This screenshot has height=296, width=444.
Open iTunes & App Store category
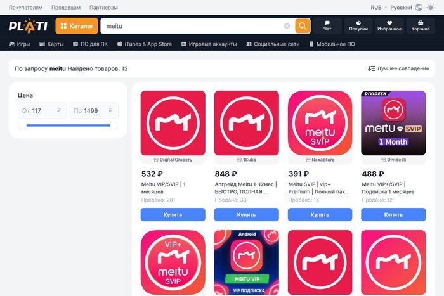coord(145,44)
